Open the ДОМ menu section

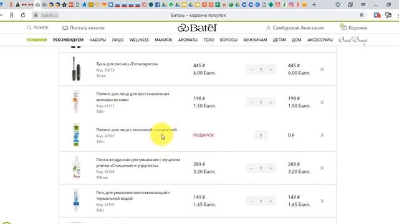(297, 40)
